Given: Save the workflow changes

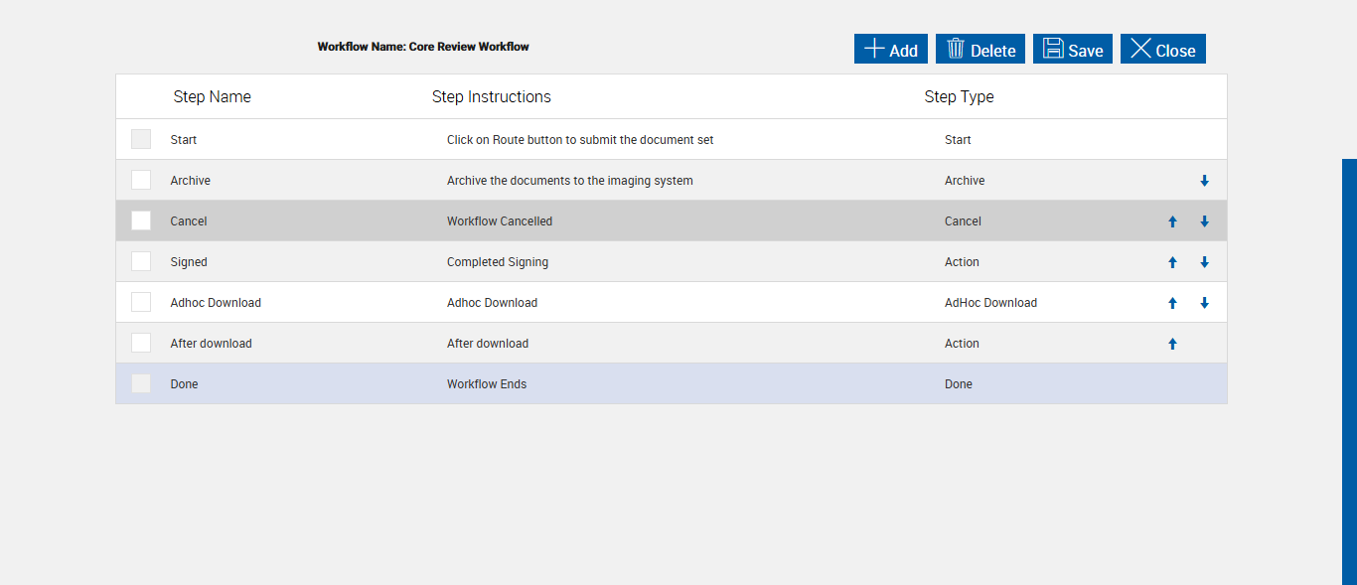Looking at the screenshot, I should point(1072,50).
